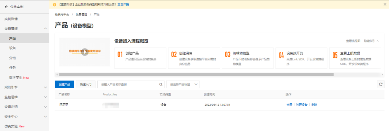The height and width of the screenshot is (131, 389).
Task: Click the horizontal scrollbar of the guide panel
Action: click(196, 74)
